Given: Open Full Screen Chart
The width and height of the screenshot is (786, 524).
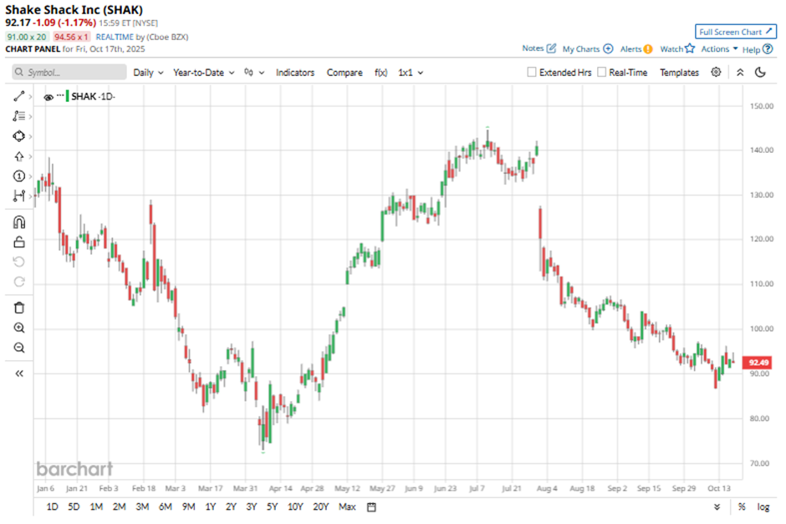Looking at the screenshot, I should pyautogui.click(x=735, y=32).
